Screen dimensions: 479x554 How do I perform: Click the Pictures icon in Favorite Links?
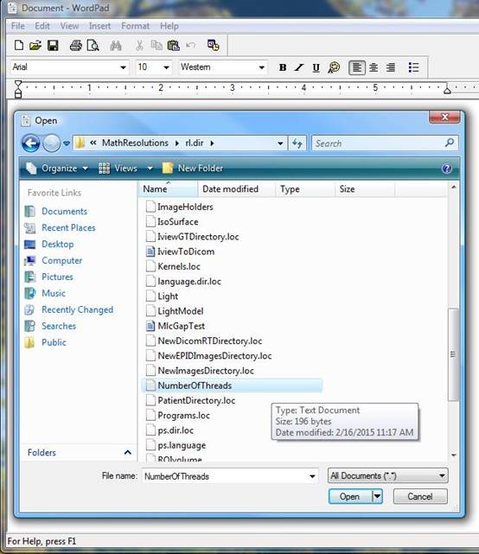30,277
